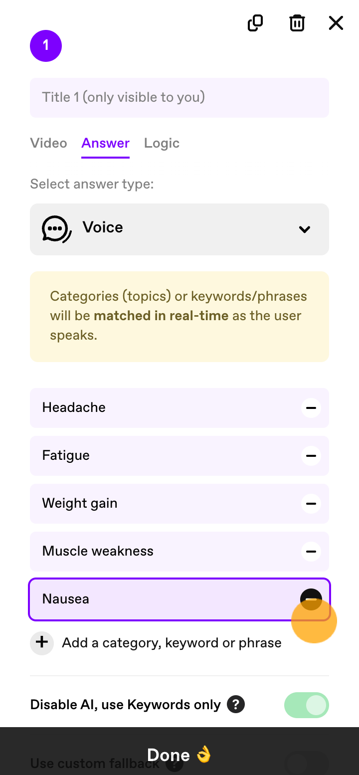Click the plus icon to add keyword

coord(42,643)
